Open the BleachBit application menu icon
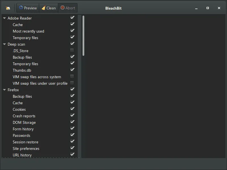 click(8, 8)
